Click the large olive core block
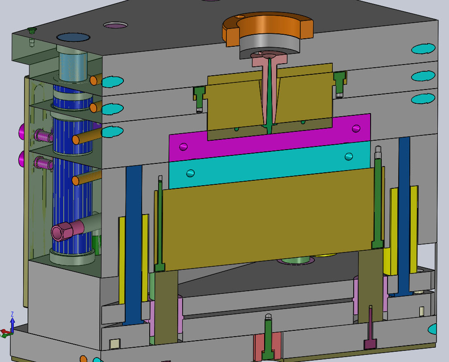Viewport: 449px width, 362px height. coord(267,218)
